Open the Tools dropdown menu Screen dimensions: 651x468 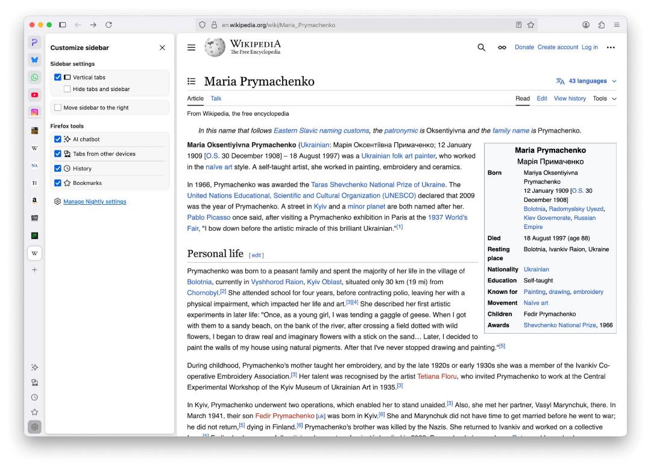pos(604,98)
